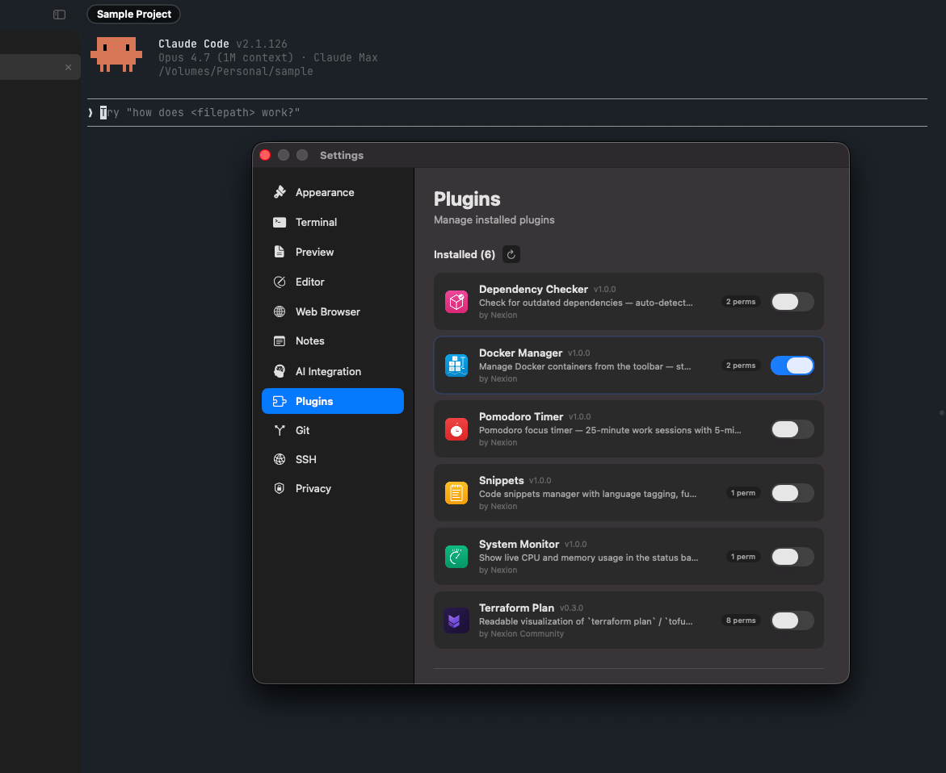Click Snippets' 1 perm badge
Viewport: 946px width, 773px height.
click(x=743, y=493)
